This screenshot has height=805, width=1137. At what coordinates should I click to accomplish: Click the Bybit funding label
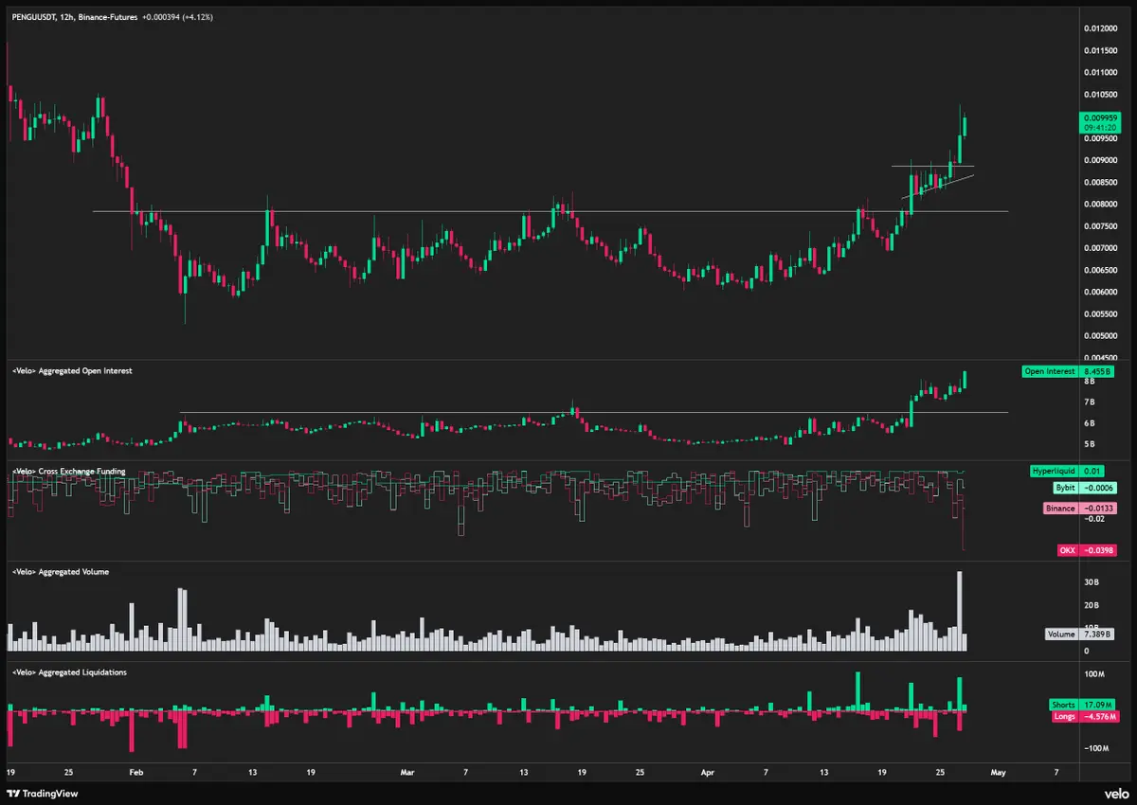tap(1086, 487)
